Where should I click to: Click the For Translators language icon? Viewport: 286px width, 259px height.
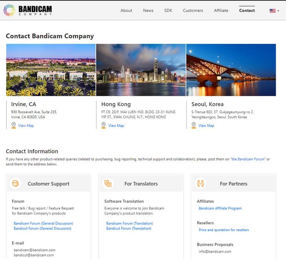pos(108,184)
